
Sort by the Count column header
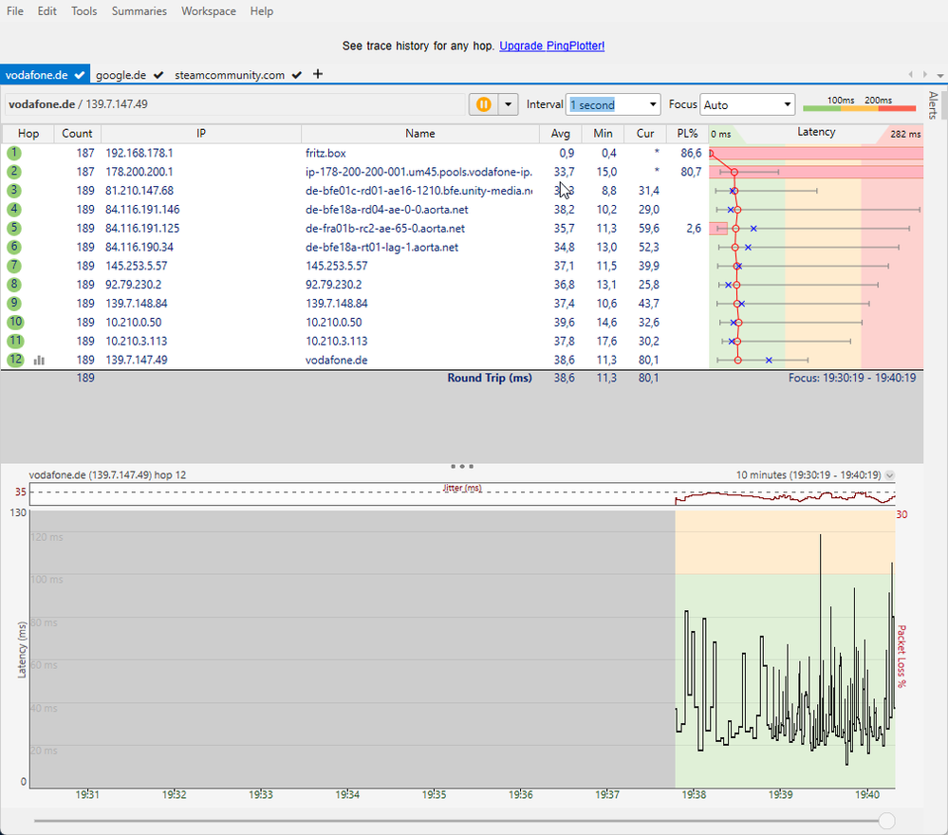78,134
